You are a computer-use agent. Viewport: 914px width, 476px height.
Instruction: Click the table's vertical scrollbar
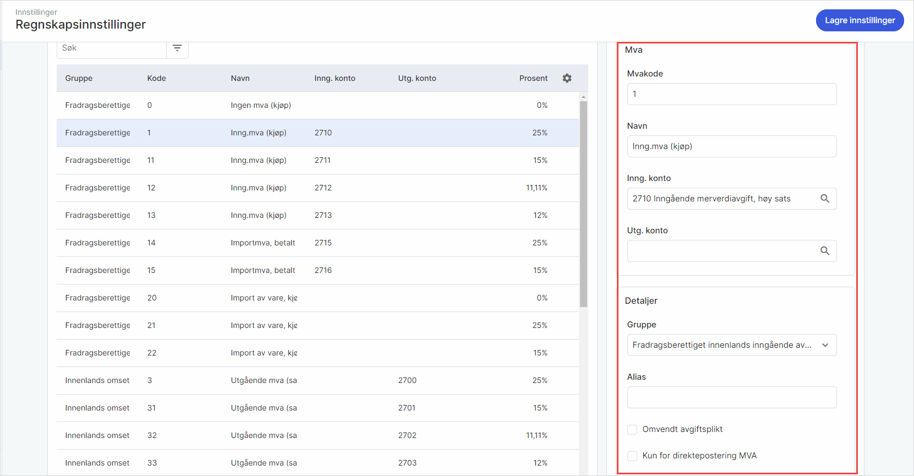[583, 204]
